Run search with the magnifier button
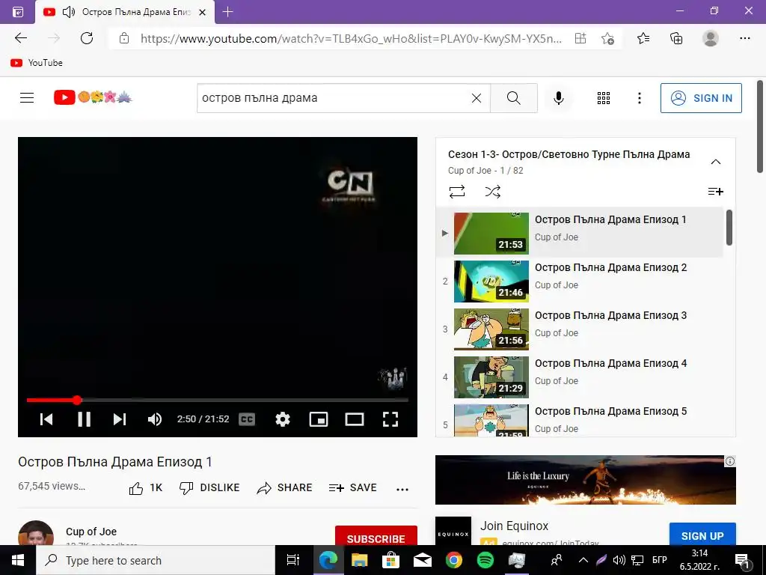Screen dimensions: 766x575 pyautogui.click(x=513, y=98)
